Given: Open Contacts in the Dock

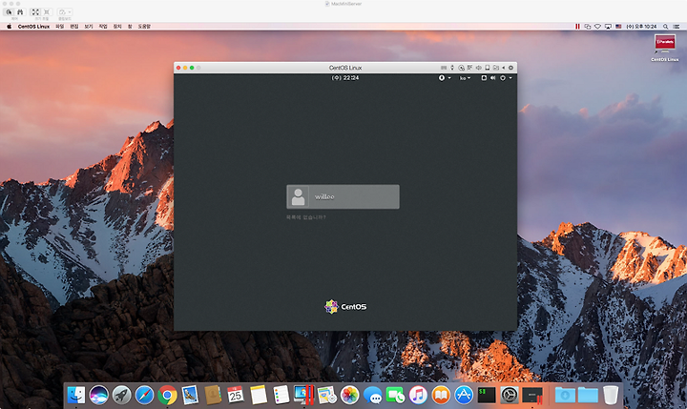Looking at the screenshot, I should 213,395.
